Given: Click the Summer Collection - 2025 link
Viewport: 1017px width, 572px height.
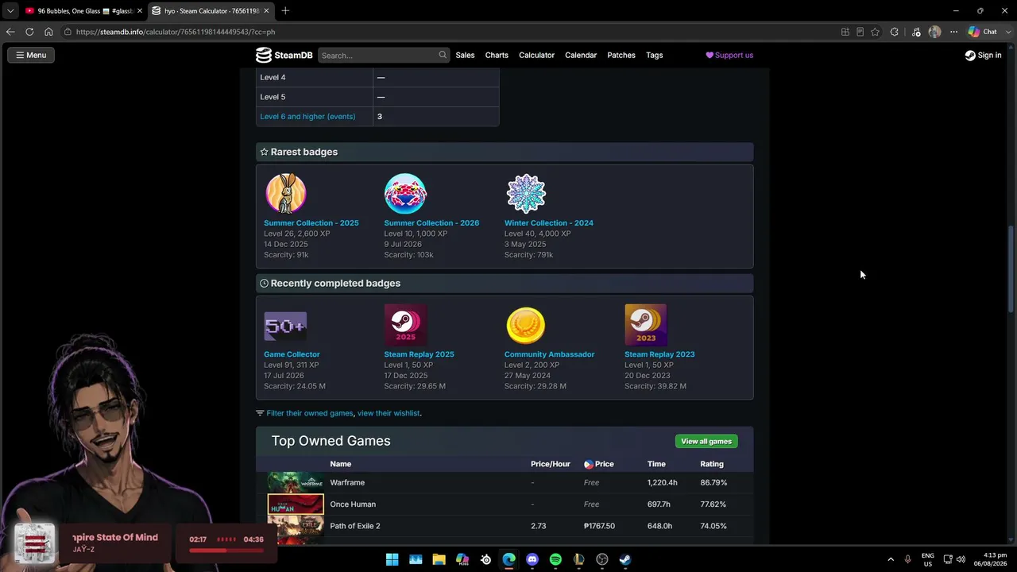Looking at the screenshot, I should (311, 222).
